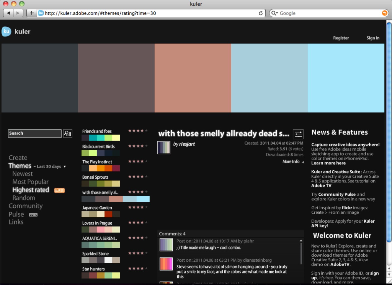The image size is (392, 285).
Task: Reload the page with the refresh icon
Action: (x=261, y=13)
